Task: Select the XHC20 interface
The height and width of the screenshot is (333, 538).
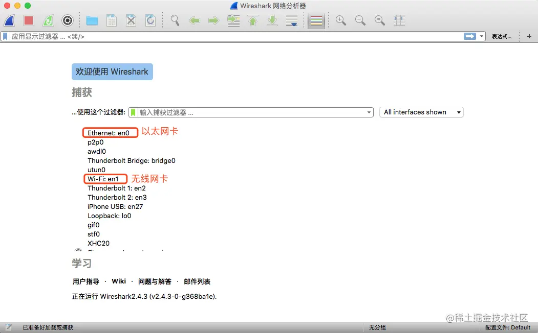Action: [98, 243]
